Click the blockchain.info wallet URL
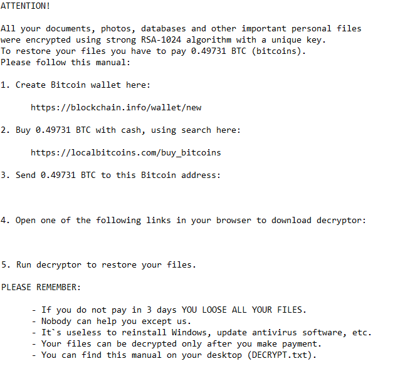420x371 pixels. coord(116,107)
